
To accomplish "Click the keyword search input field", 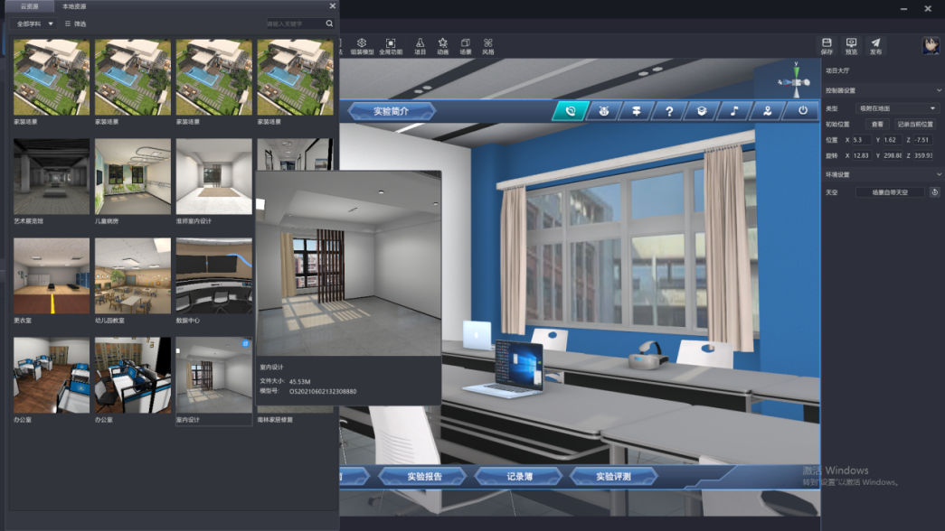I will click(295, 23).
